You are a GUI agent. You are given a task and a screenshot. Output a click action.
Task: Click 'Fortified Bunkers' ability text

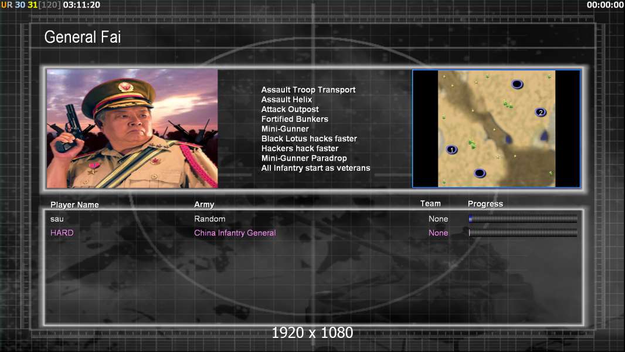point(294,119)
